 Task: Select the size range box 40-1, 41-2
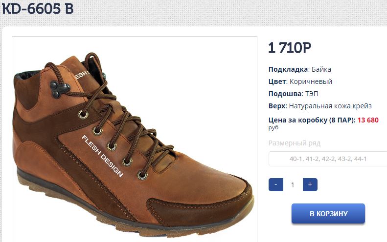click(x=328, y=159)
